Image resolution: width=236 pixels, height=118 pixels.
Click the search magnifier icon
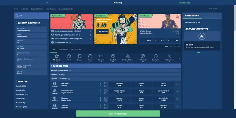(x=17, y=16)
